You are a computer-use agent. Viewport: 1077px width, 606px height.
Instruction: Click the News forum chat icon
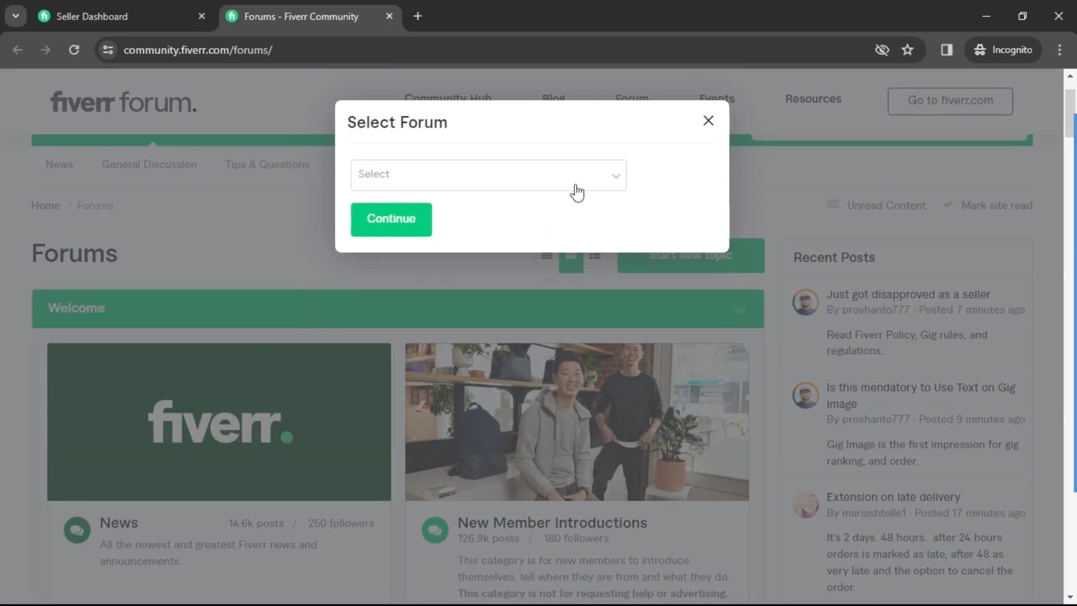(77, 530)
